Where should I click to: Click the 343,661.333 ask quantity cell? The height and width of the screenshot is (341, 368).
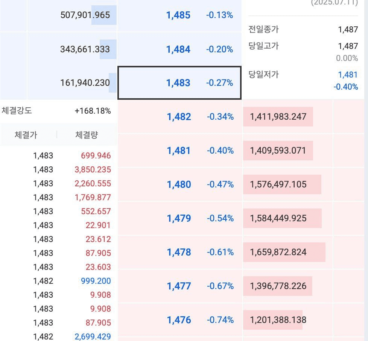point(85,49)
